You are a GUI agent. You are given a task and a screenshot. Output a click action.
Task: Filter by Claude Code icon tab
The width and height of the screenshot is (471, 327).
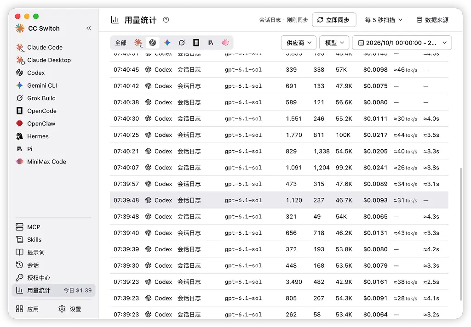click(138, 43)
